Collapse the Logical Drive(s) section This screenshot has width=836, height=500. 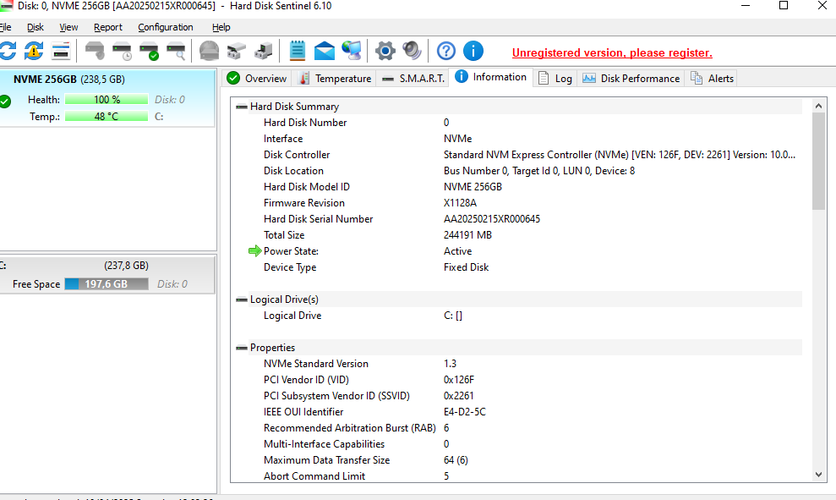242,299
